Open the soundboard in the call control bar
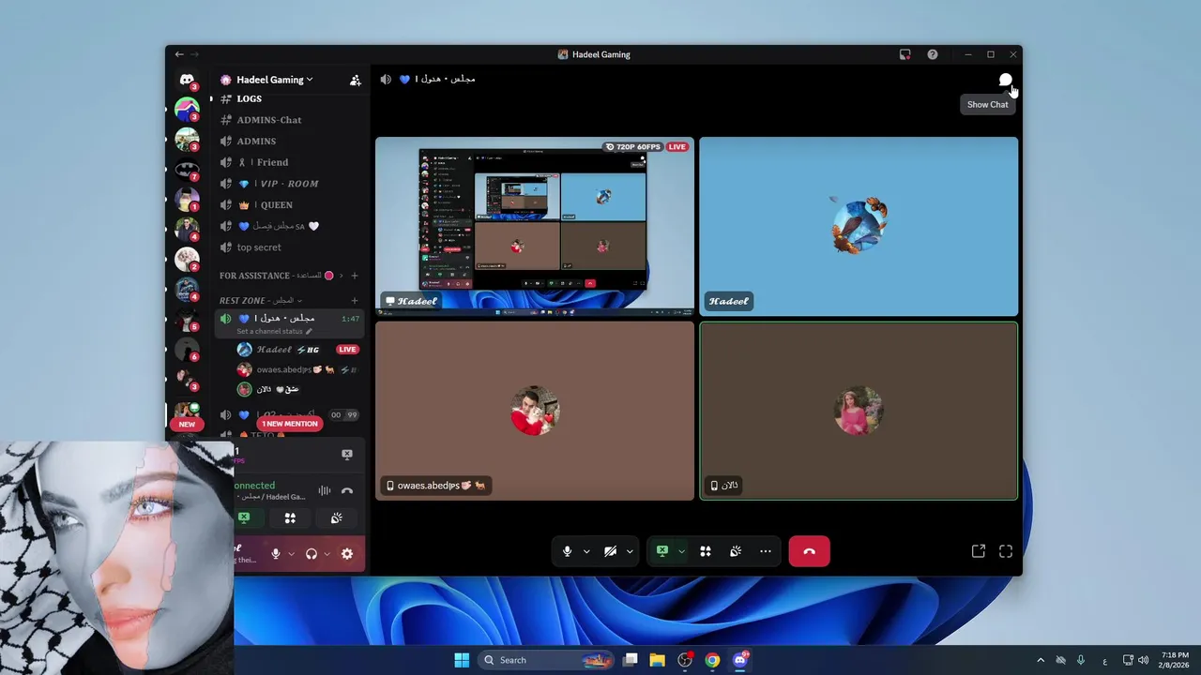Screen dimensions: 1201x675 click(x=736, y=551)
